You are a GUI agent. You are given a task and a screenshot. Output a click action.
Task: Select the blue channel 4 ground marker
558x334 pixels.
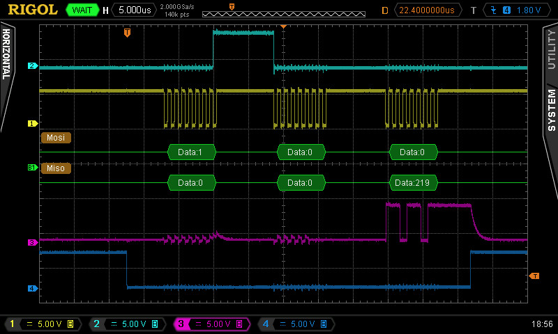point(31,288)
